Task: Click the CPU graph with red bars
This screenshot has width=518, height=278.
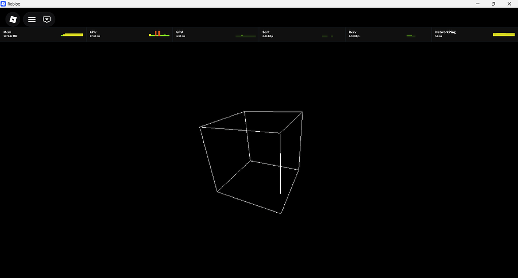Action: click(x=159, y=34)
